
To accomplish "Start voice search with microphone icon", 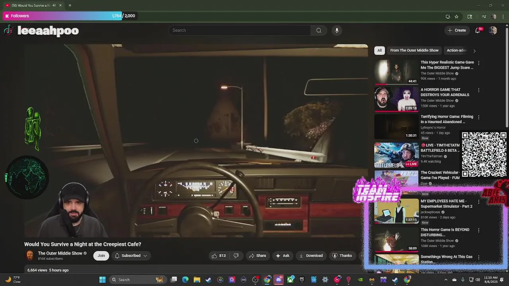I will [337, 30].
